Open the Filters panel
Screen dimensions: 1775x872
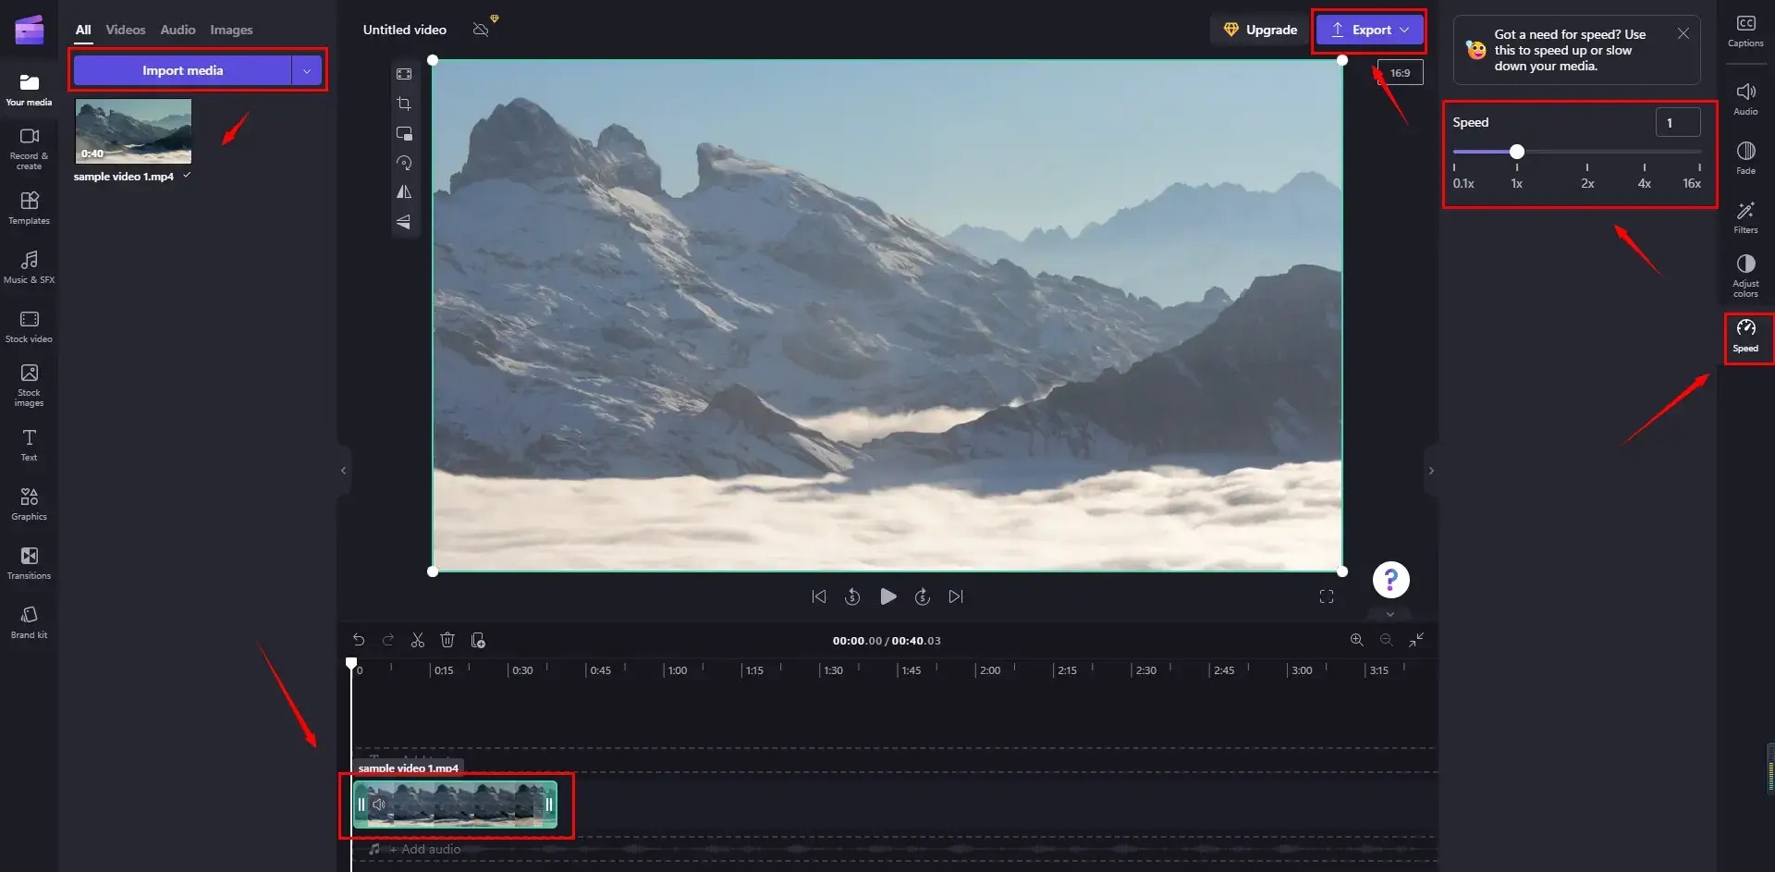[1745, 217]
